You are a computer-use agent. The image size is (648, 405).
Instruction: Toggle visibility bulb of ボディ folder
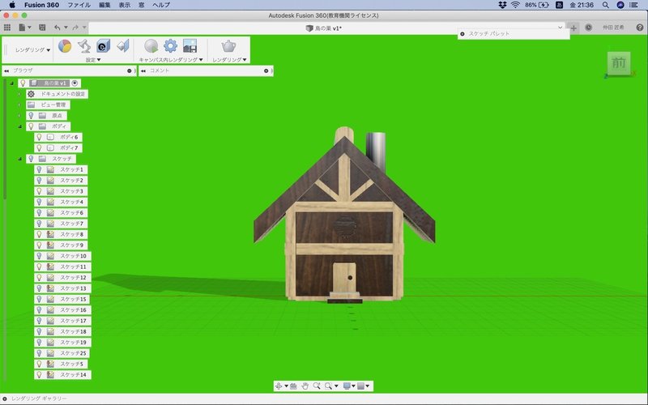31,126
